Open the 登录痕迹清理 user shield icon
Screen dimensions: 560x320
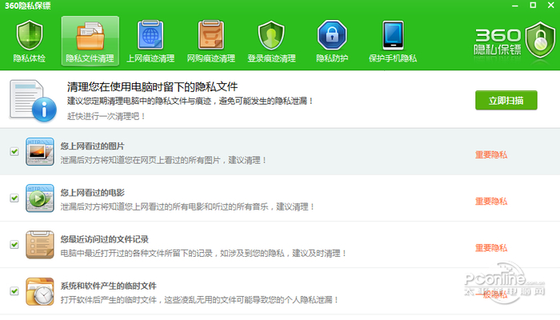point(271,35)
